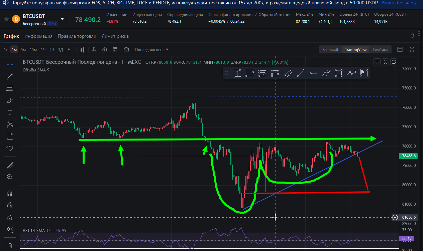Click the zoom-in magnifier tool
Image resolution: width=423 pixels, height=251 pixels.
tap(10, 177)
